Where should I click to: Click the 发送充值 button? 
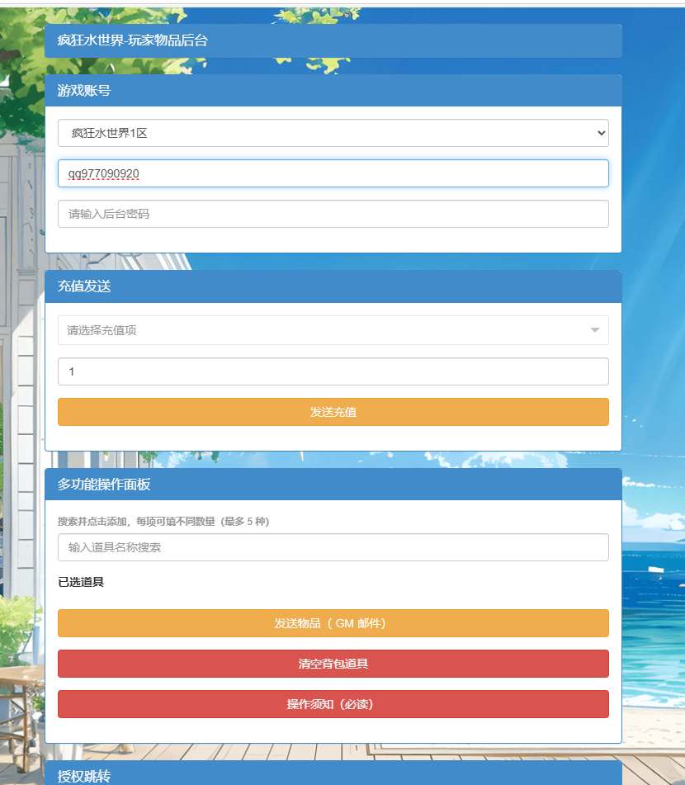point(333,412)
